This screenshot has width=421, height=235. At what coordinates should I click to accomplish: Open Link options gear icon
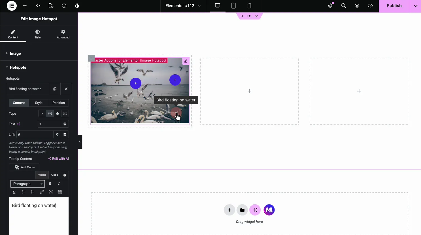click(57, 134)
